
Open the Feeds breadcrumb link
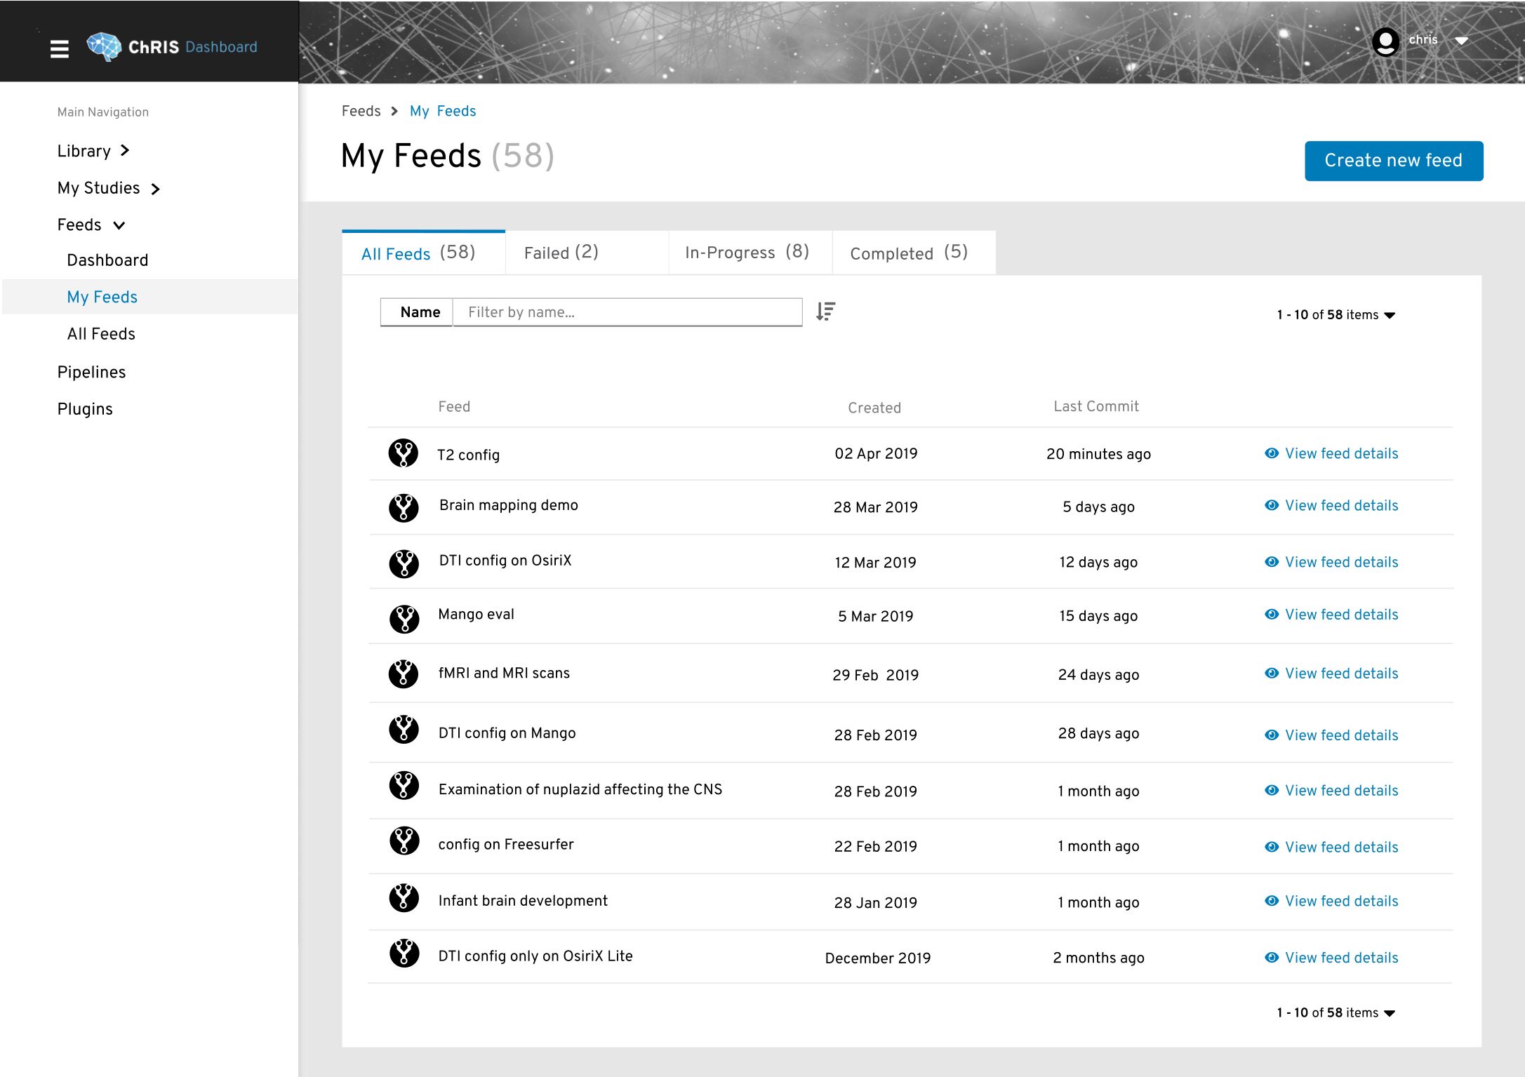pyautogui.click(x=360, y=111)
